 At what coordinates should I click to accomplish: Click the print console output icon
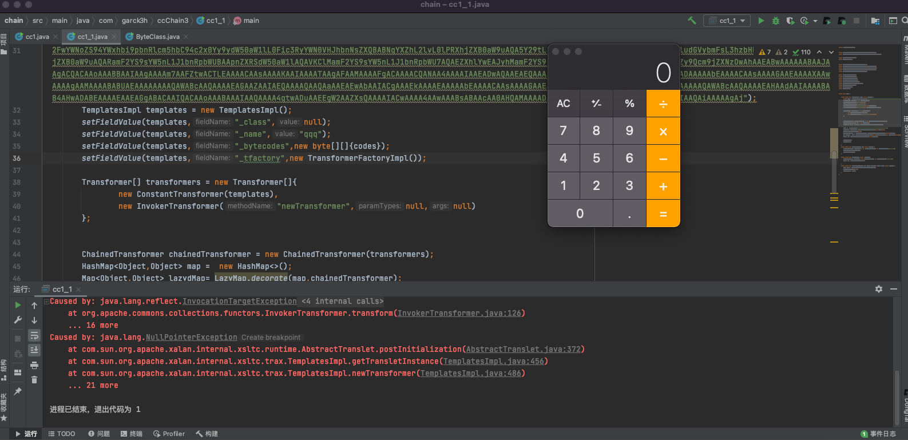(x=34, y=365)
